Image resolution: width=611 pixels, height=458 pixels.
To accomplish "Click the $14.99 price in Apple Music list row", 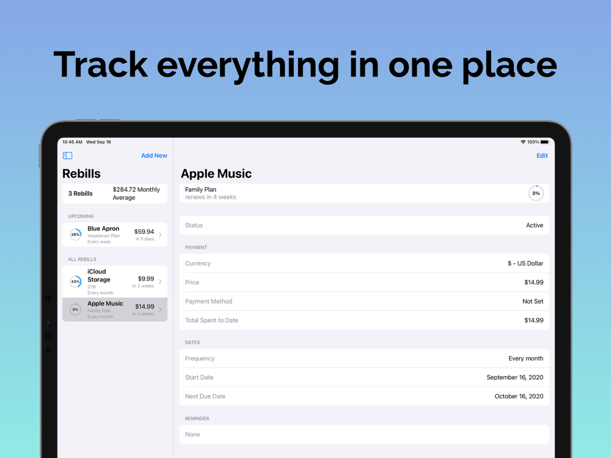I will (x=145, y=307).
